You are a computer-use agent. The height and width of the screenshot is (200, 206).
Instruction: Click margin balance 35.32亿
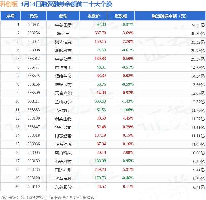pyautogui.click(x=198, y=42)
